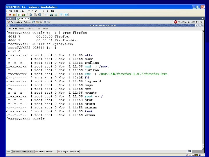
Task: Launch the web browser globe icon in GNOME panel
Action: pyautogui.click(x=33, y=22)
